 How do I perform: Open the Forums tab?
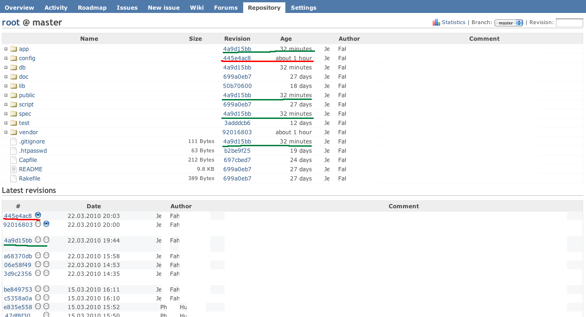(226, 7)
